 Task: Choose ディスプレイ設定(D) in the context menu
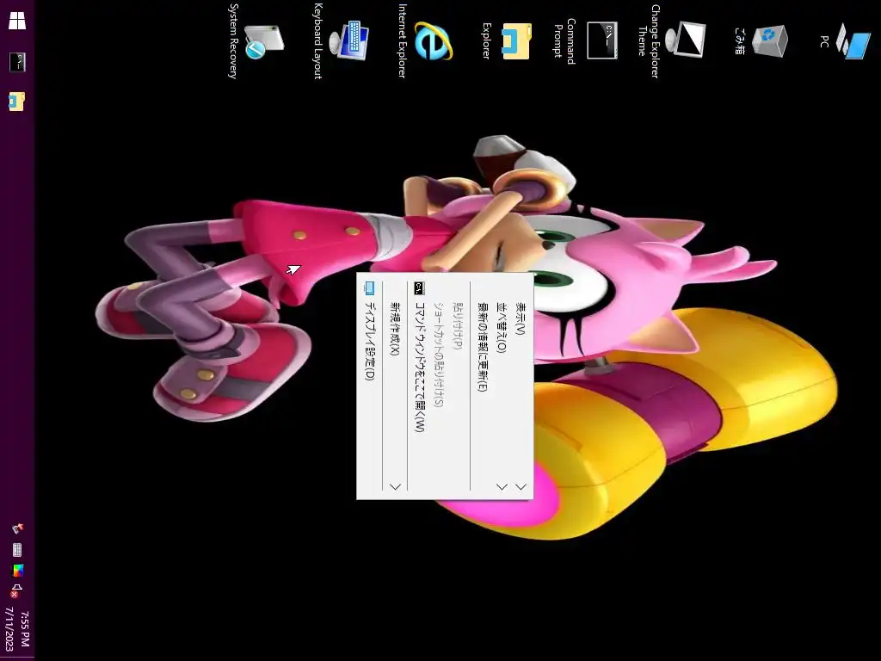[369, 386]
